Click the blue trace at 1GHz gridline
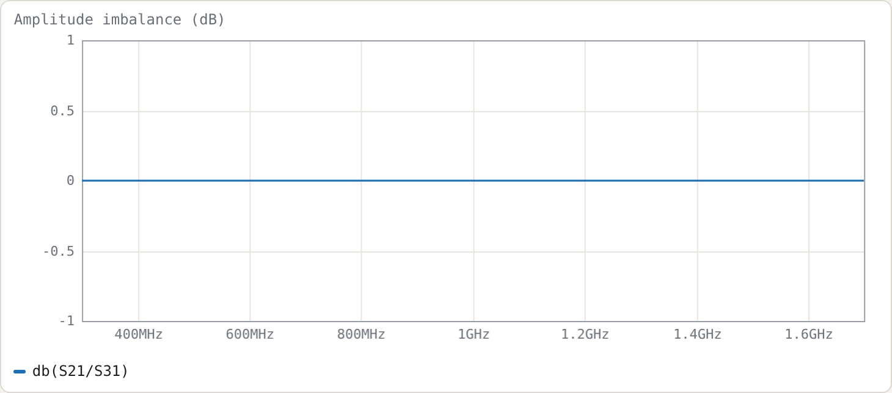The image size is (892, 393). click(473, 181)
